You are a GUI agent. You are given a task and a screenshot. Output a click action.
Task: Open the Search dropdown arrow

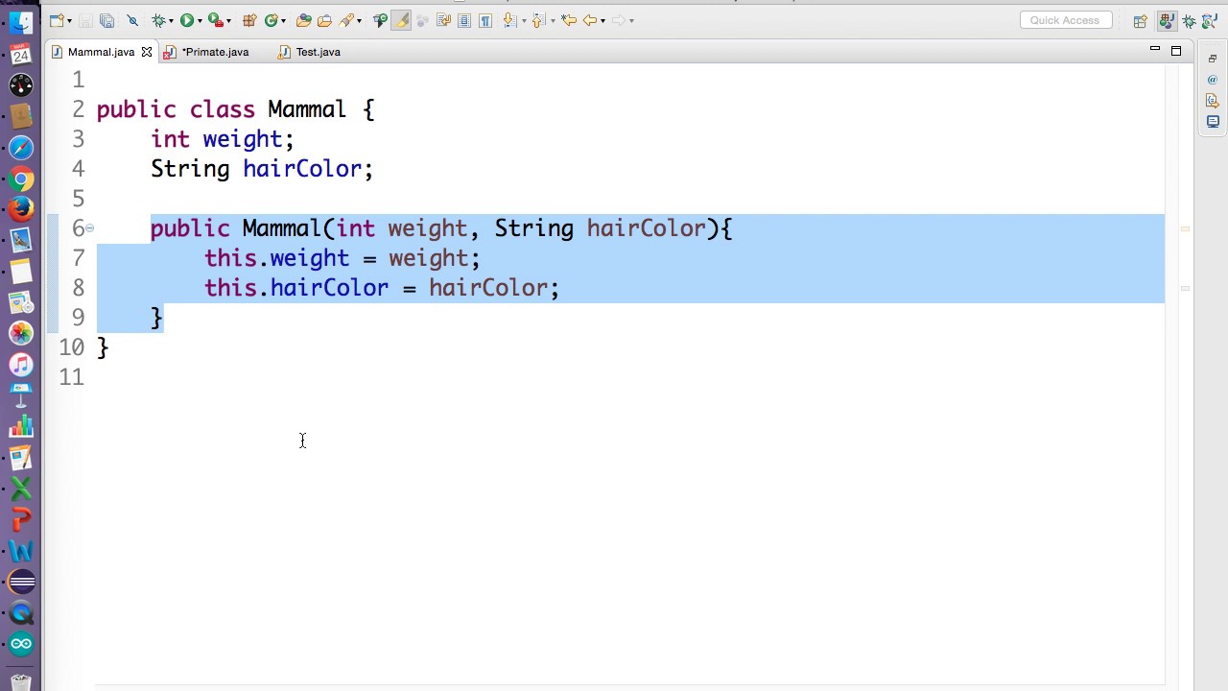pos(359,21)
